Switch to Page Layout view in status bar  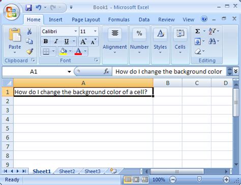click(136, 179)
